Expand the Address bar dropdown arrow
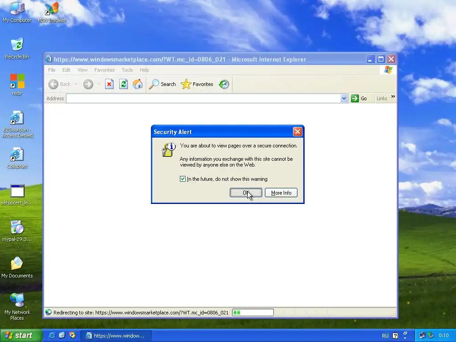This screenshot has height=342, width=456. (344, 98)
